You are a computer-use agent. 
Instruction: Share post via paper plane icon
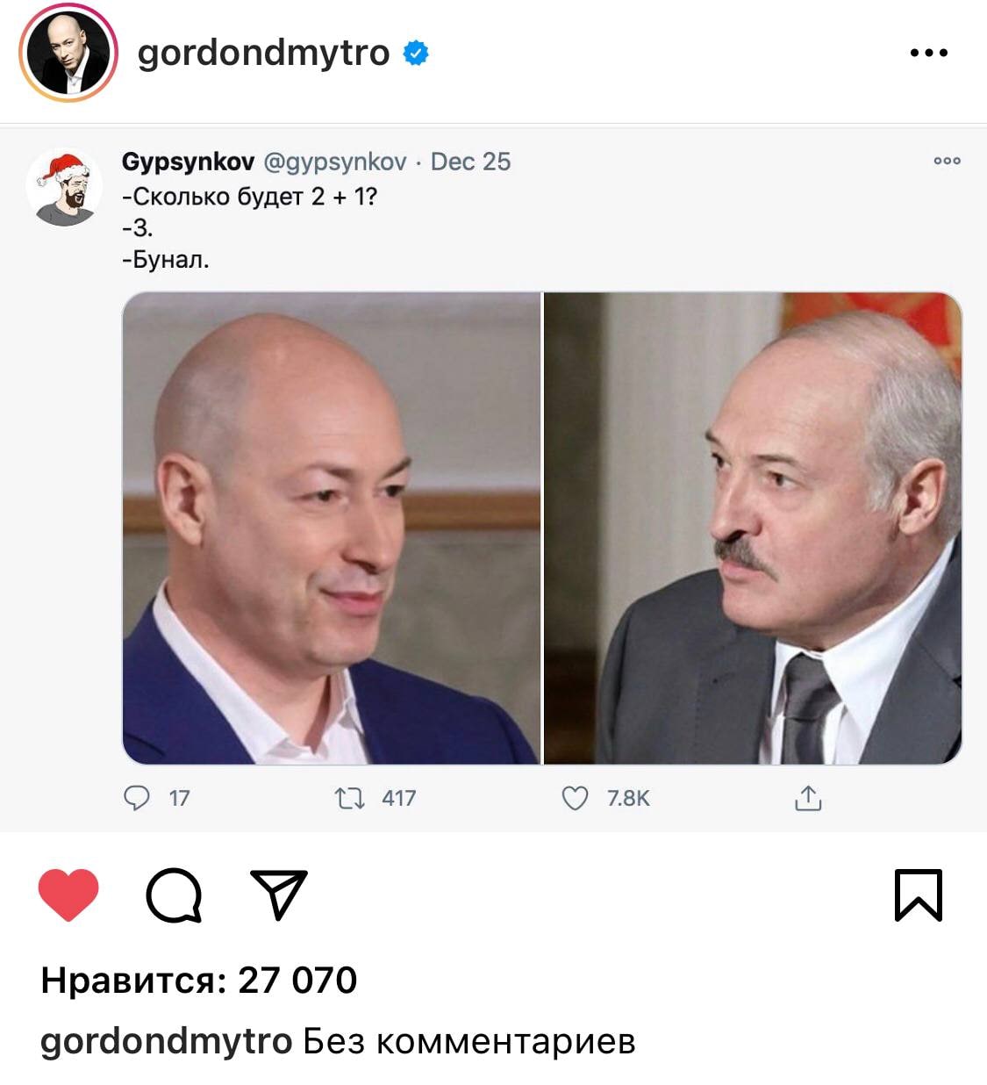click(279, 895)
